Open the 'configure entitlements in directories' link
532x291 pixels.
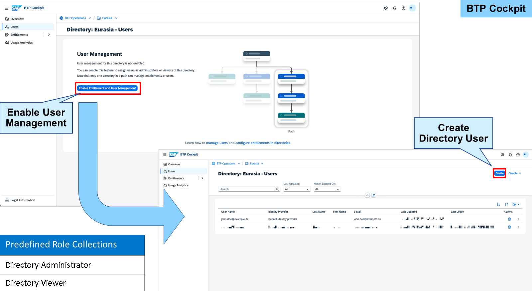click(x=263, y=143)
